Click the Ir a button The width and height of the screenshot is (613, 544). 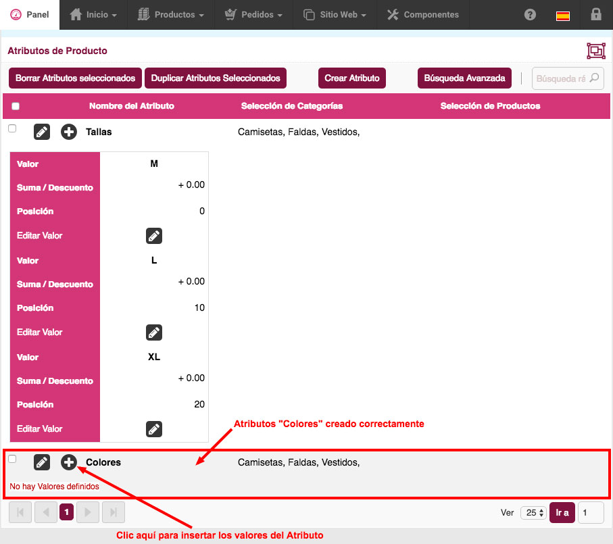(562, 512)
